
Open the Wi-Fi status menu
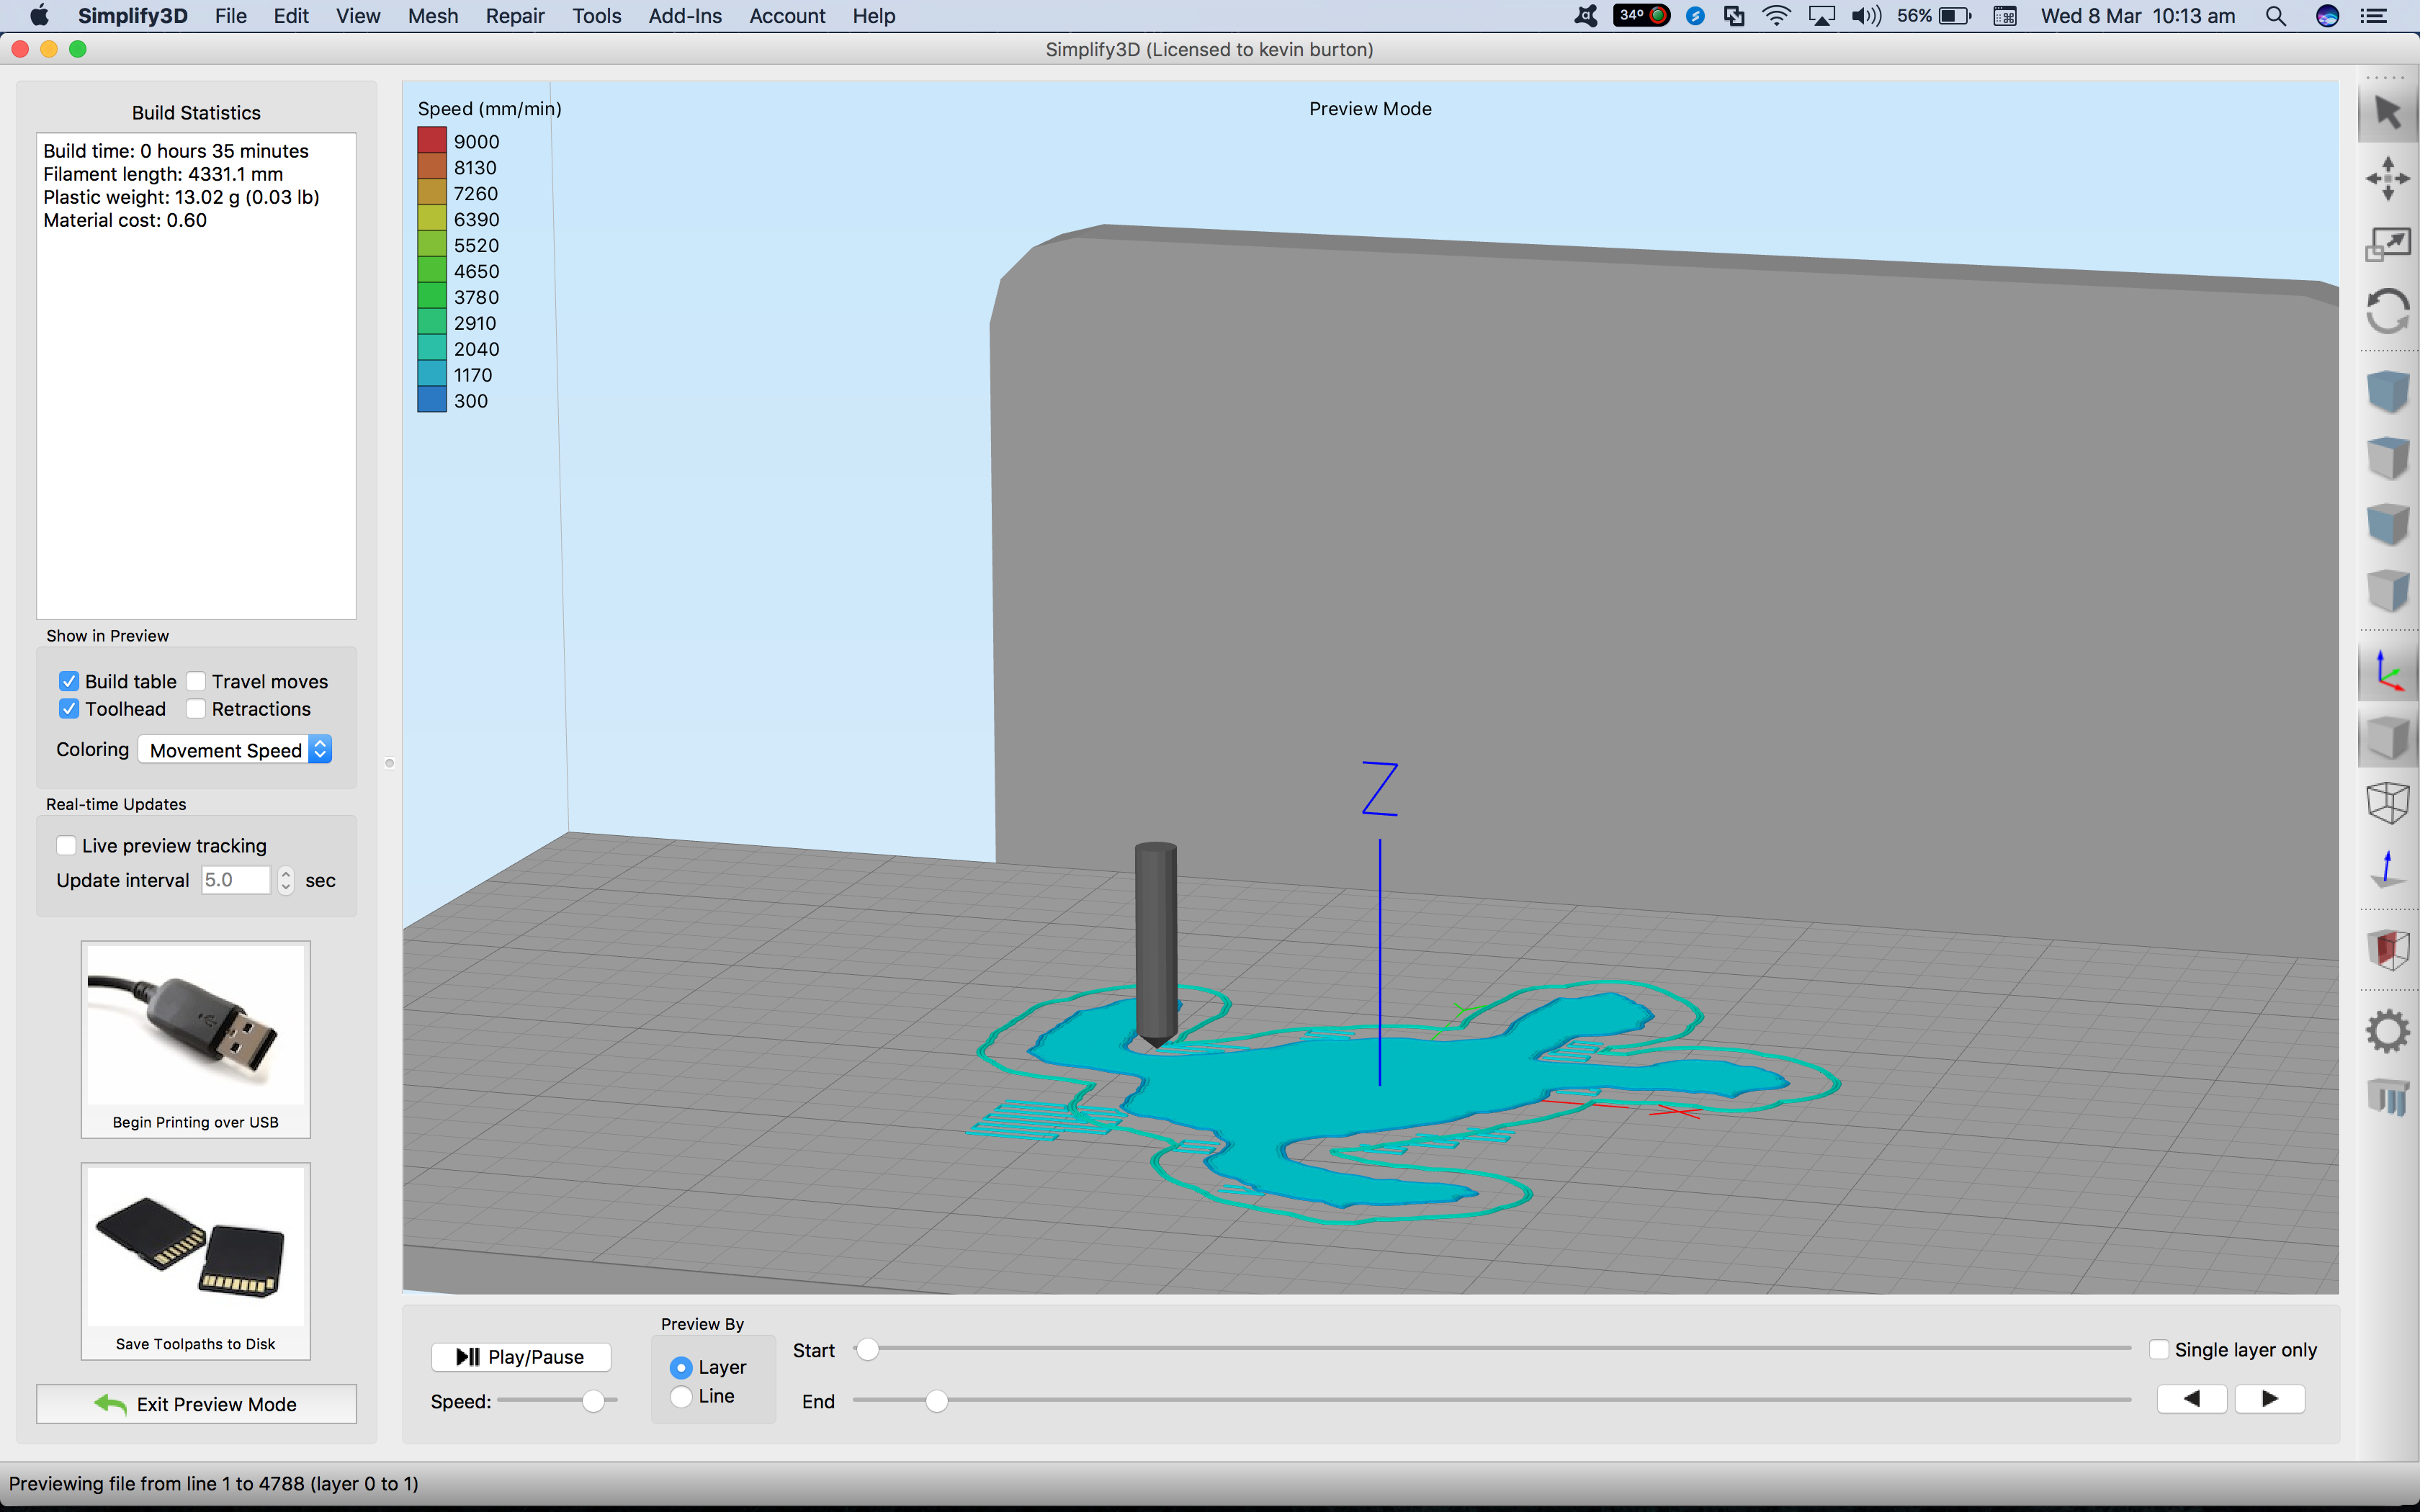[x=1776, y=16]
